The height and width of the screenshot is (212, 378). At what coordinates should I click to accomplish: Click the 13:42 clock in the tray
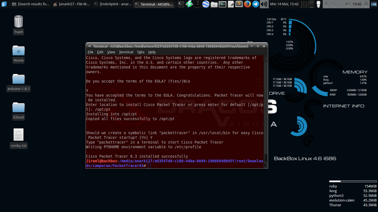[357, 4]
